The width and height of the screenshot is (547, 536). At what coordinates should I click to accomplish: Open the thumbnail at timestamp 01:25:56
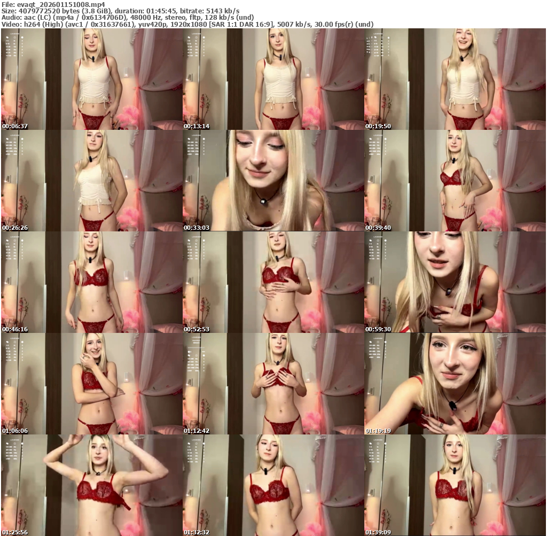pos(92,485)
